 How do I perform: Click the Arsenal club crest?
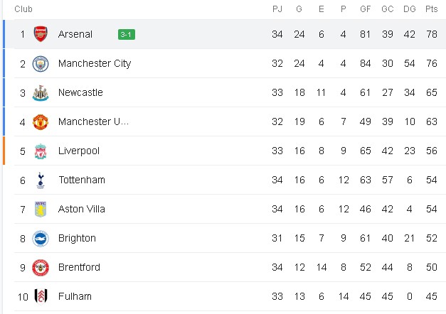coord(41,34)
